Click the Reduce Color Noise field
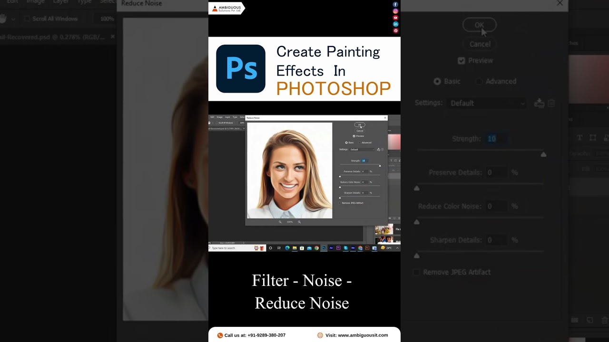 (365, 182)
